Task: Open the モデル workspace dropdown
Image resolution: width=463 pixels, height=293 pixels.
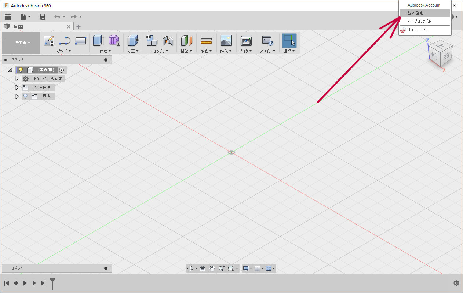Action: coord(22,43)
